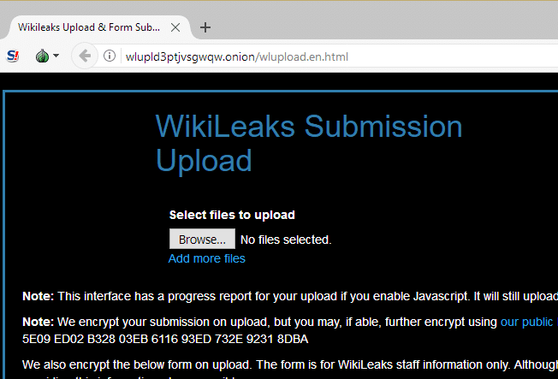558x379 pixels.
Task: Click the WikiLeaks Submission Upload heading
Action: 309,143
